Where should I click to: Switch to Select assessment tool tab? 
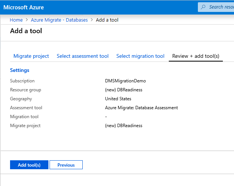[82, 56]
